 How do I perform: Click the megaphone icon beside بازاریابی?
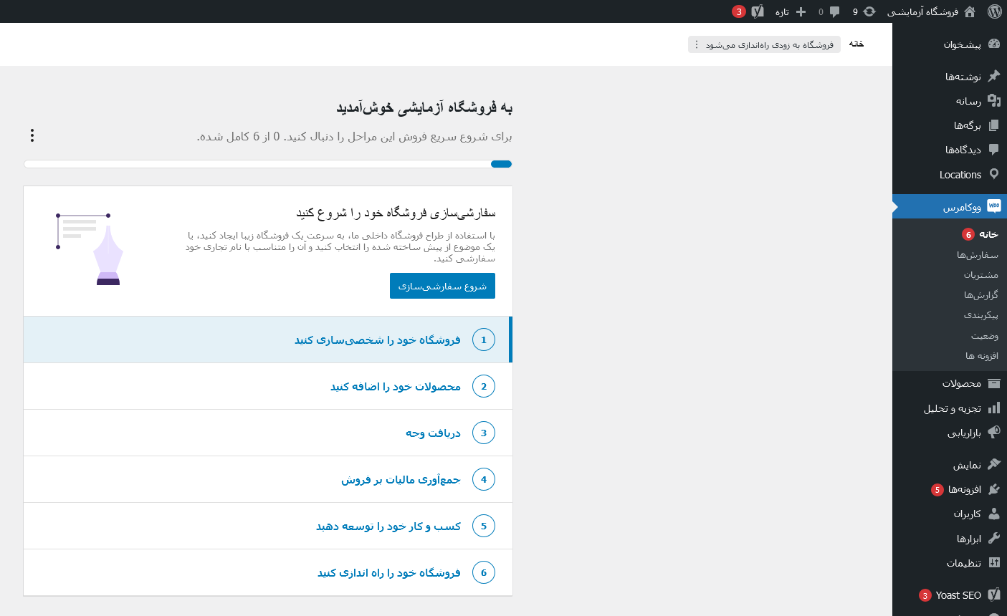(993, 432)
